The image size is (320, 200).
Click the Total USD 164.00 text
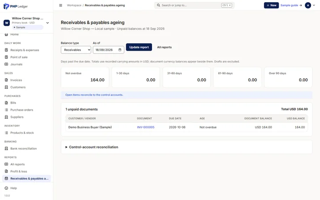[x=294, y=109]
